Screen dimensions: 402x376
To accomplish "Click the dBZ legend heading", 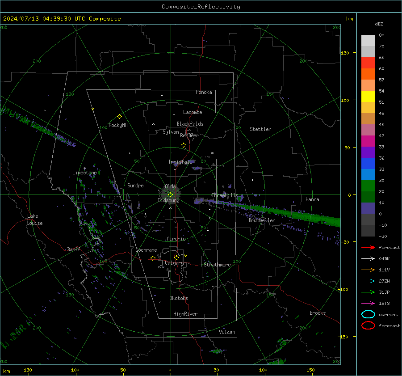I will (x=379, y=24).
